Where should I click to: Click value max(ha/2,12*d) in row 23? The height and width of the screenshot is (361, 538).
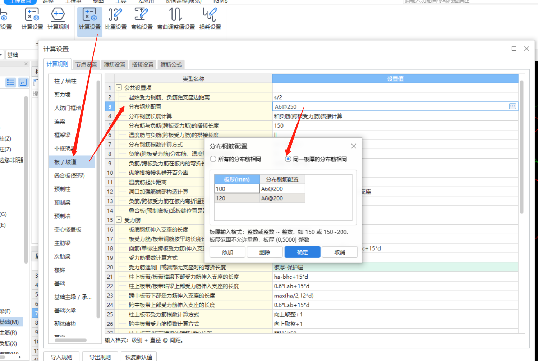click(395, 296)
